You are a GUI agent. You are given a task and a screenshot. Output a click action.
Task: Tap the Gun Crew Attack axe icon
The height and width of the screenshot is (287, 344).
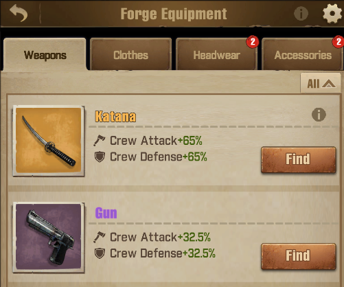pos(100,237)
